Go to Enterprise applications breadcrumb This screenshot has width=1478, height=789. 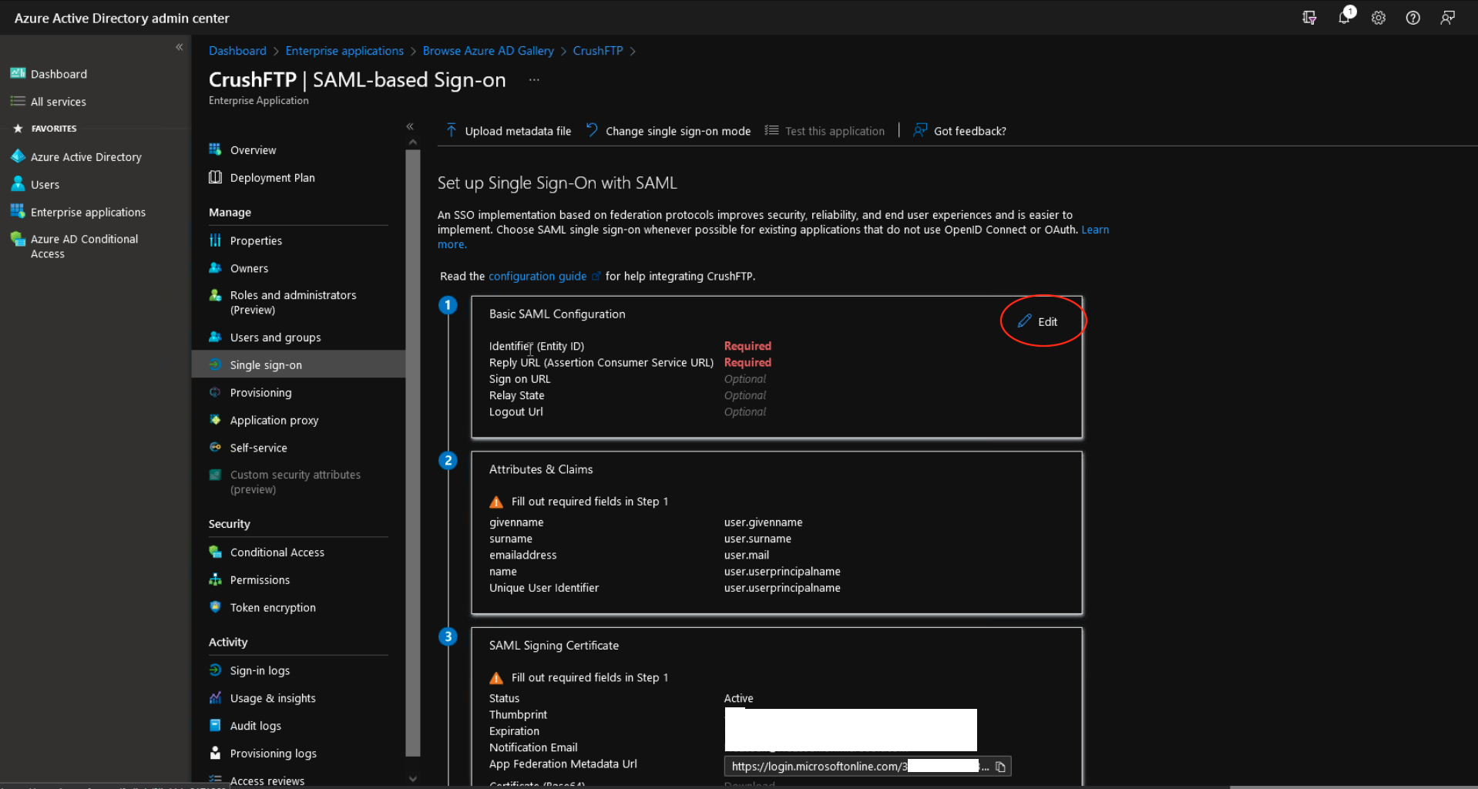(x=344, y=51)
